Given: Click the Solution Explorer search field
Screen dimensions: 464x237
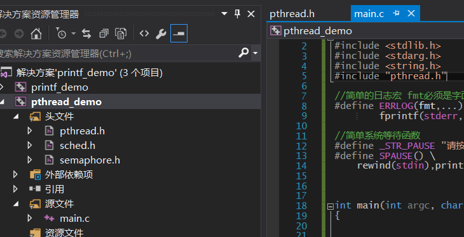Looking at the screenshot, I should click(118, 53).
